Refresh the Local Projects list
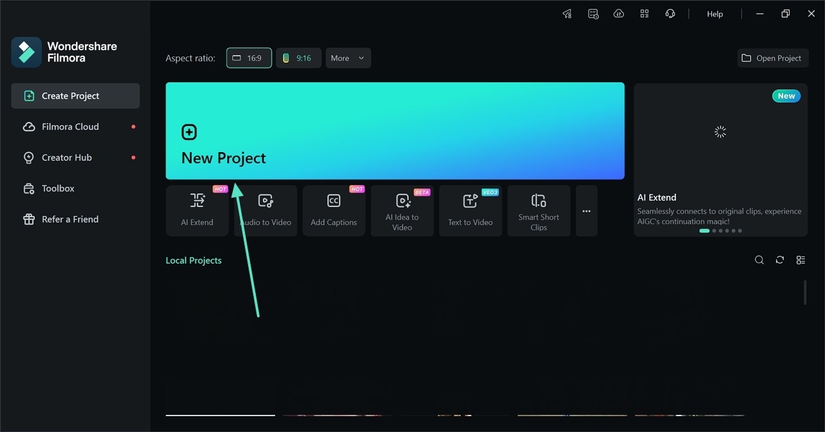Viewport: 825px width, 432px height. point(779,260)
